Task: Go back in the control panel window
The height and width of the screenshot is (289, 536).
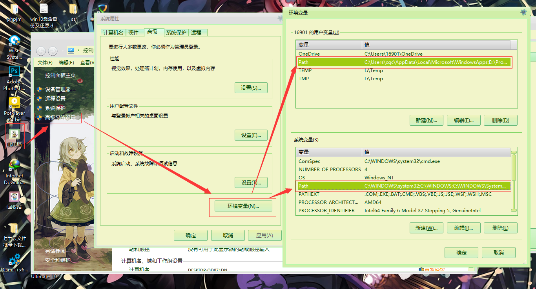Action: pyautogui.click(x=41, y=51)
